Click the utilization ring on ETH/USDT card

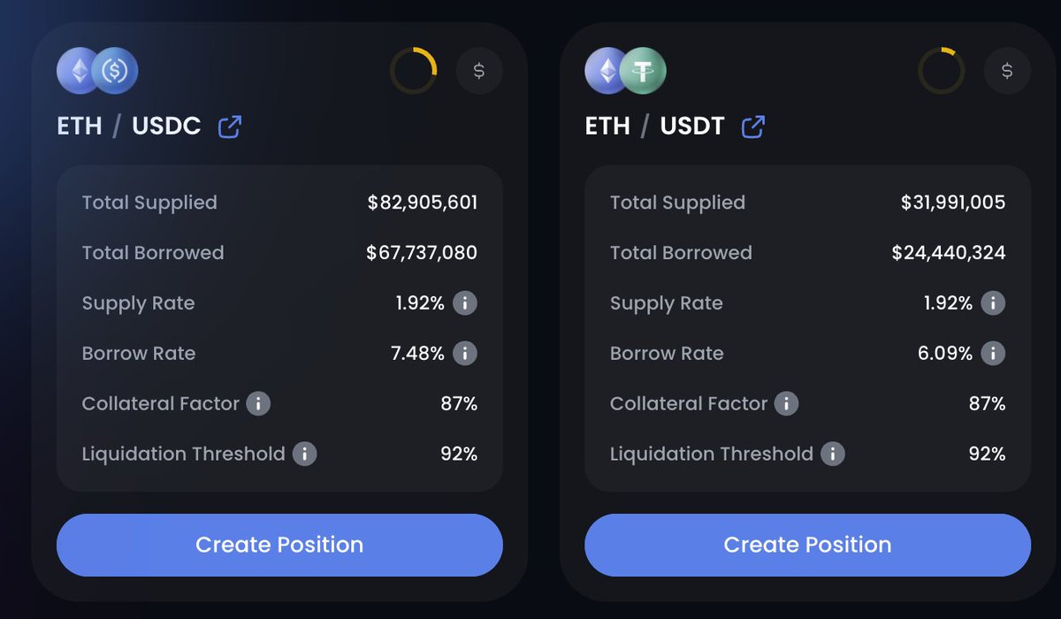(942, 71)
